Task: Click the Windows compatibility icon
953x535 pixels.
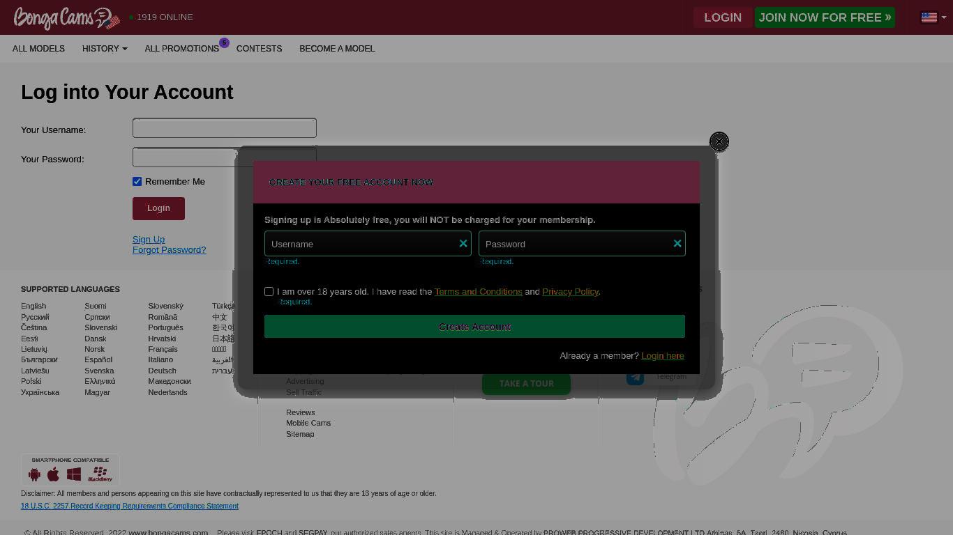Action: 74,474
